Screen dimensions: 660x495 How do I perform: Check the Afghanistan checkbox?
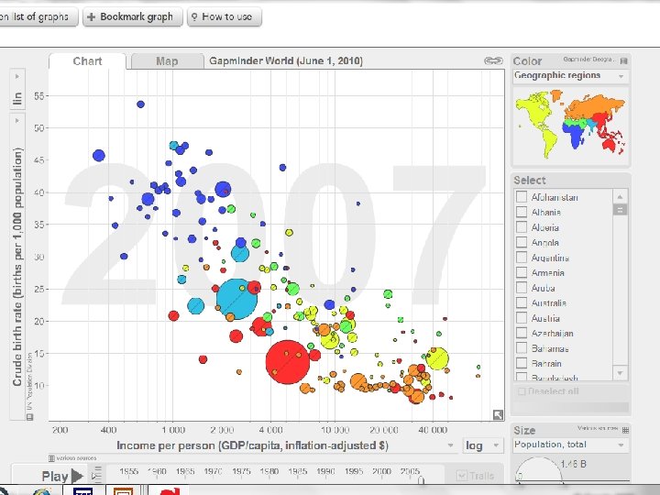tap(522, 196)
